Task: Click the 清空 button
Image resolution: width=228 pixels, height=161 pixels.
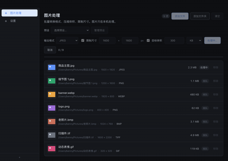Action: (x=217, y=16)
